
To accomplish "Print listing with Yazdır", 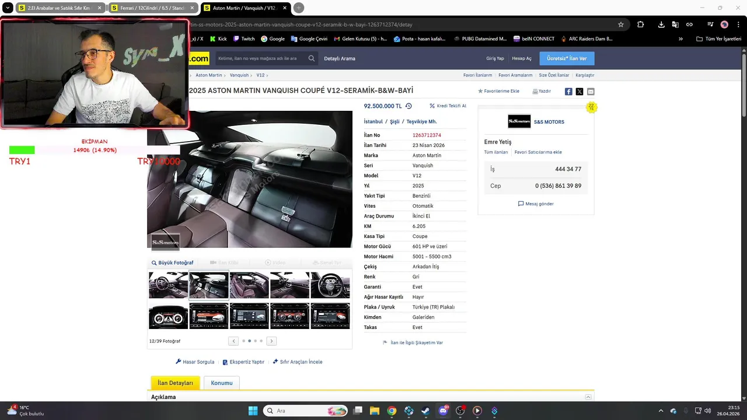I will (542, 92).
